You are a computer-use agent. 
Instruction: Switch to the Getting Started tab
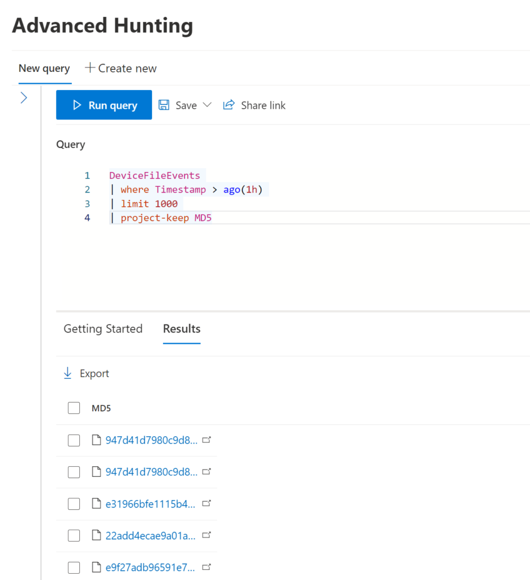[103, 329]
